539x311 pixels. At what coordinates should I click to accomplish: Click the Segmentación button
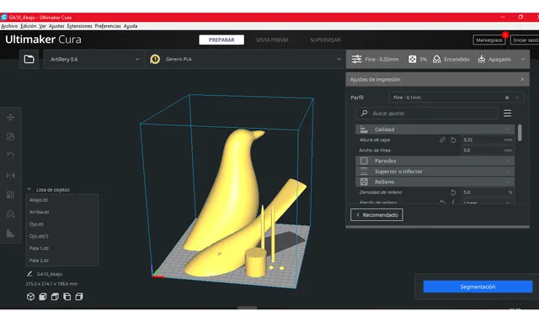tap(478, 287)
